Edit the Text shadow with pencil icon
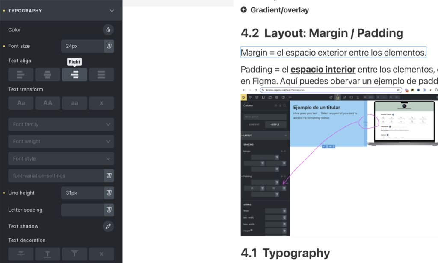This screenshot has width=438, height=263. [x=108, y=226]
